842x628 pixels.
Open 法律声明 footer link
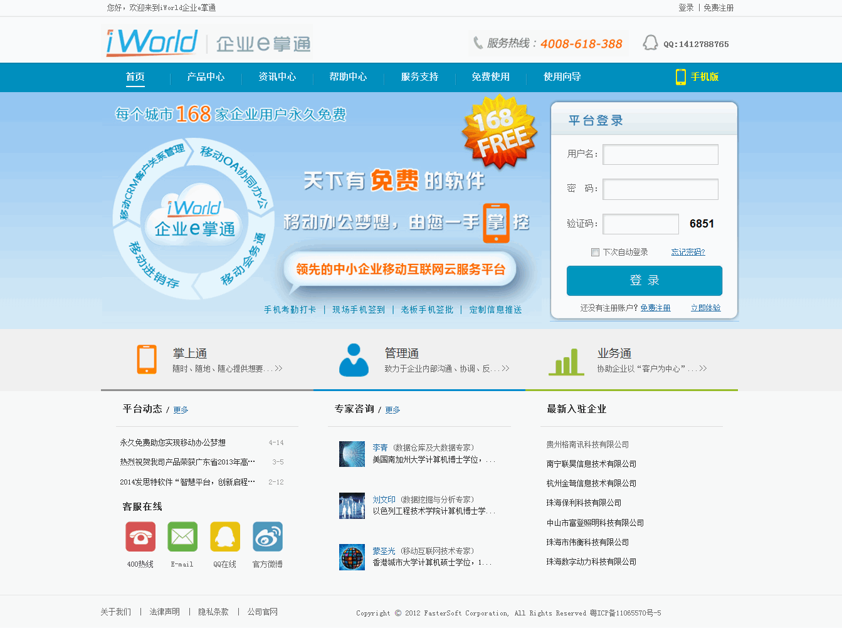(165, 612)
